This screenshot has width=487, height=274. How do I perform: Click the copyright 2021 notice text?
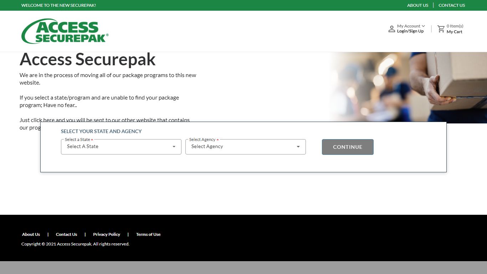tap(75, 244)
